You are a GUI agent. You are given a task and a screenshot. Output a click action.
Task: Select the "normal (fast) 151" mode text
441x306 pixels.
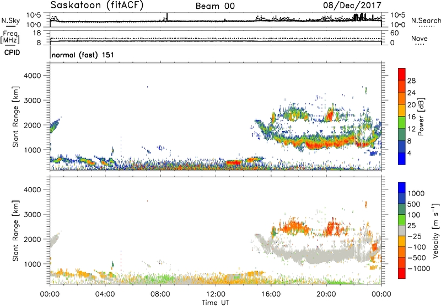(x=83, y=55)
